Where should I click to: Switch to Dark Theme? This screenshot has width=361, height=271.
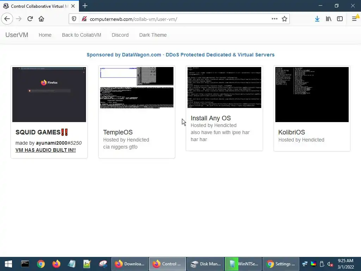153,35
